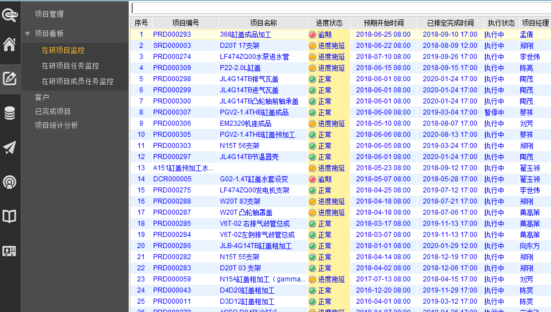This screenshot has width=551, height=312.
Task: Click the paper plane sidebar icon
Action: pyautogui.click(x=10, y=148)
